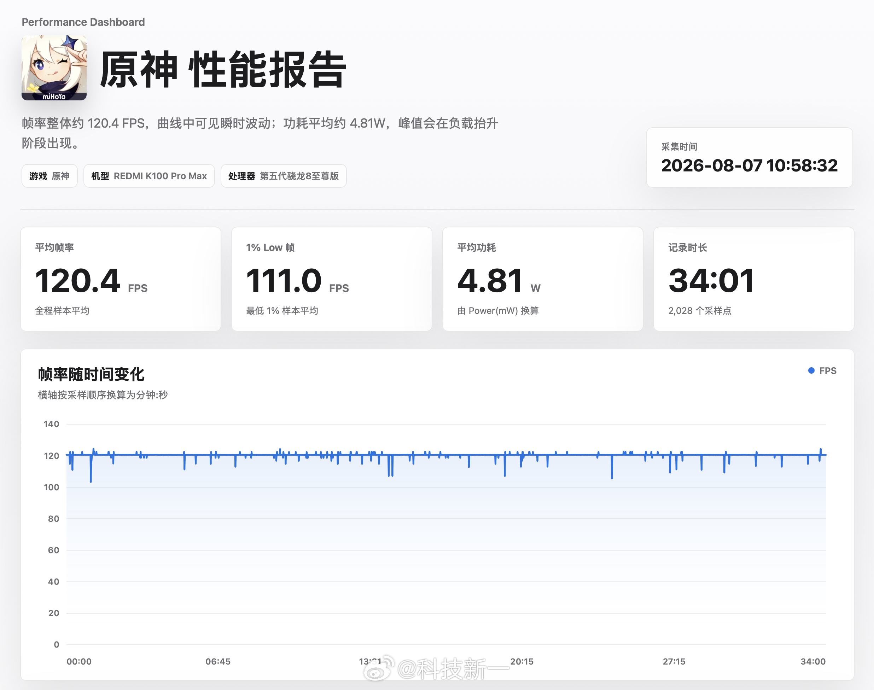Click the "4.81" average power value

tap(490, 280)
